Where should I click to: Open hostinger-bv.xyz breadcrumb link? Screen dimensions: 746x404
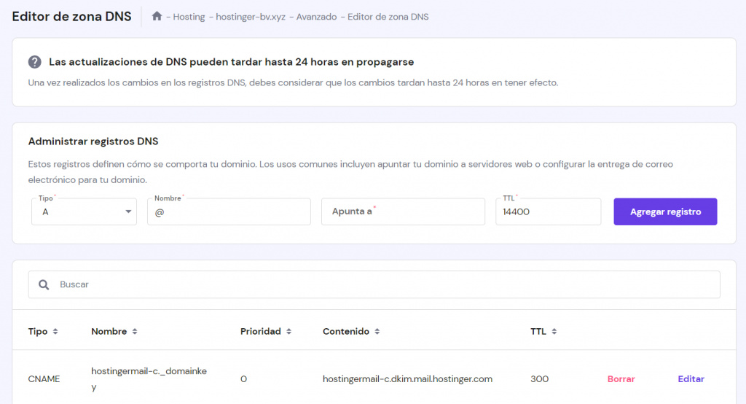pyautogui.click(x=250, y=17)
